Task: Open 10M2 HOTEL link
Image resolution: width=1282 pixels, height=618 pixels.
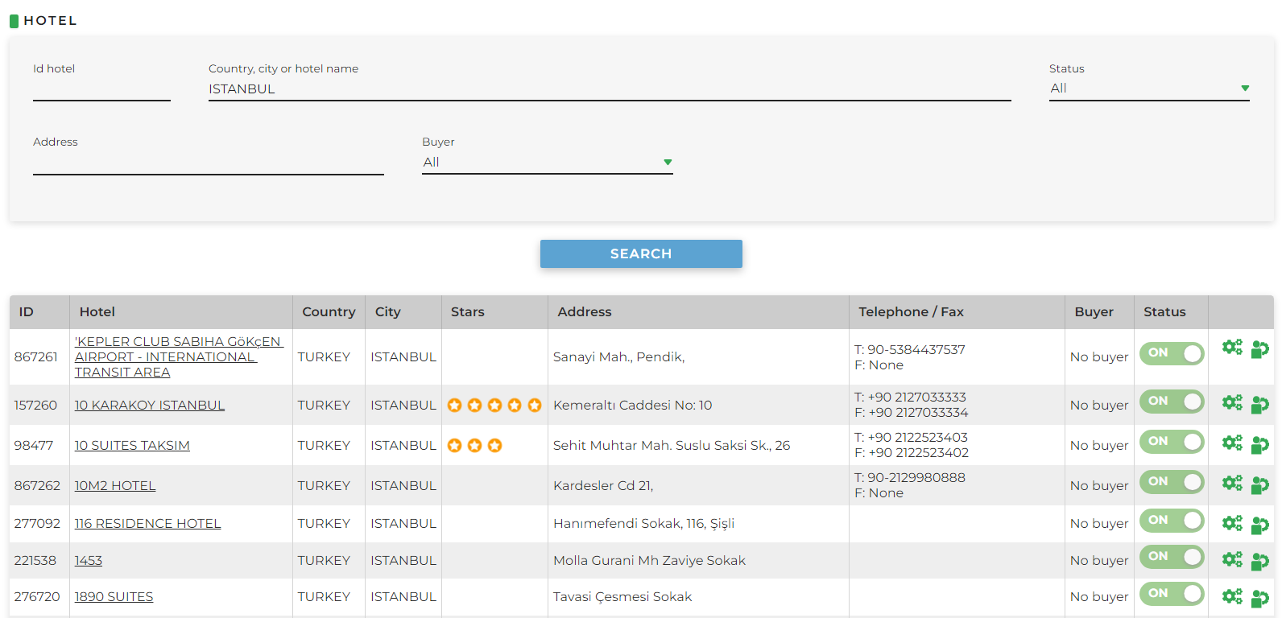Action: tap(115, 485)
